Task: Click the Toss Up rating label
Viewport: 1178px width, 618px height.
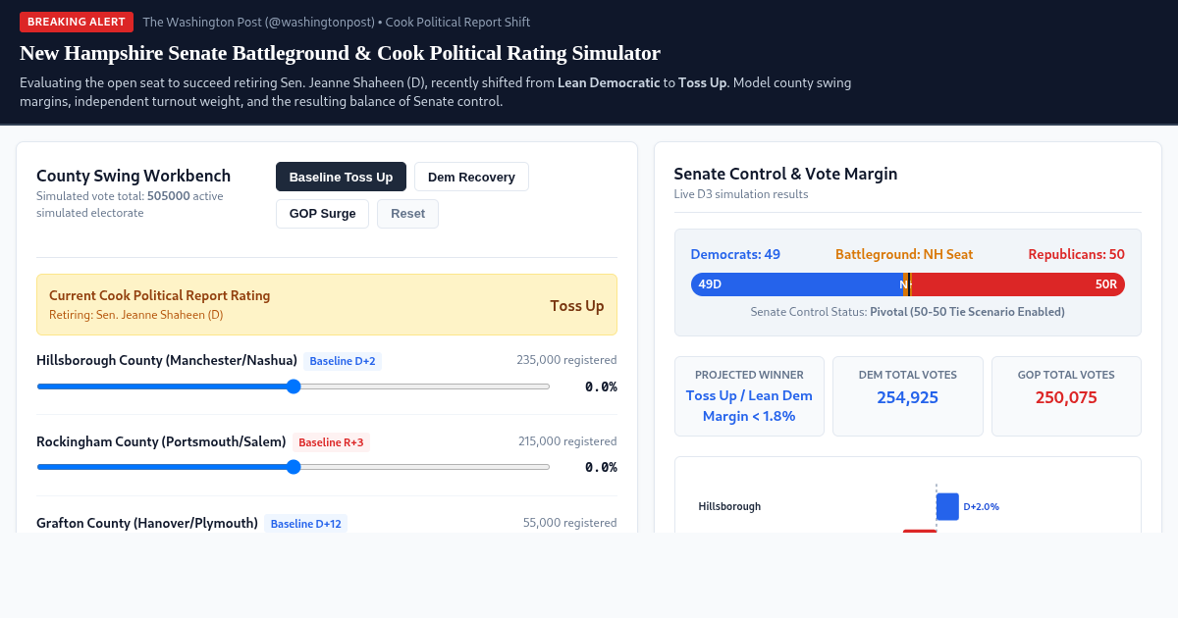Action: (577, 306)
